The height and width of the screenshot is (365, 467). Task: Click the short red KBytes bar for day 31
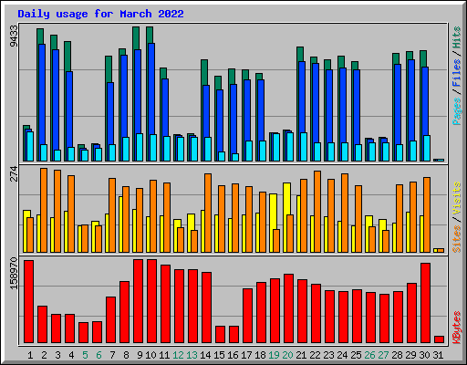tap(439, 339)
